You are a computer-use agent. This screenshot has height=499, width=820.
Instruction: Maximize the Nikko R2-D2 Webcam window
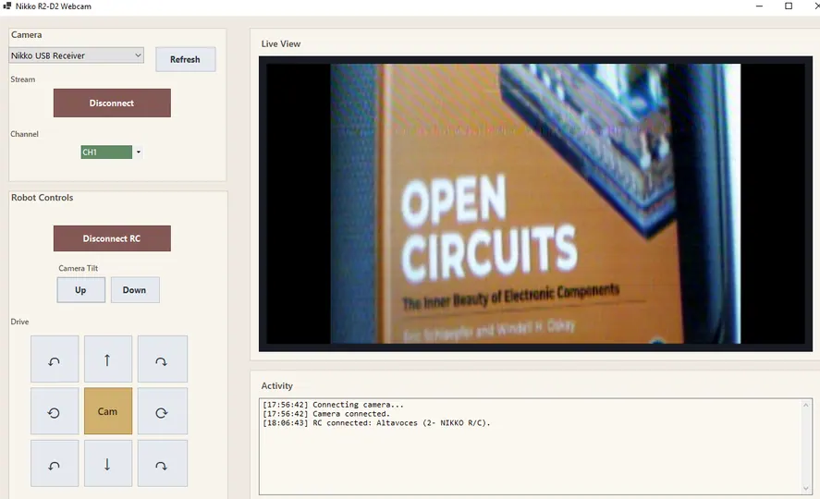pyautogui.click(x=789, y=6)
